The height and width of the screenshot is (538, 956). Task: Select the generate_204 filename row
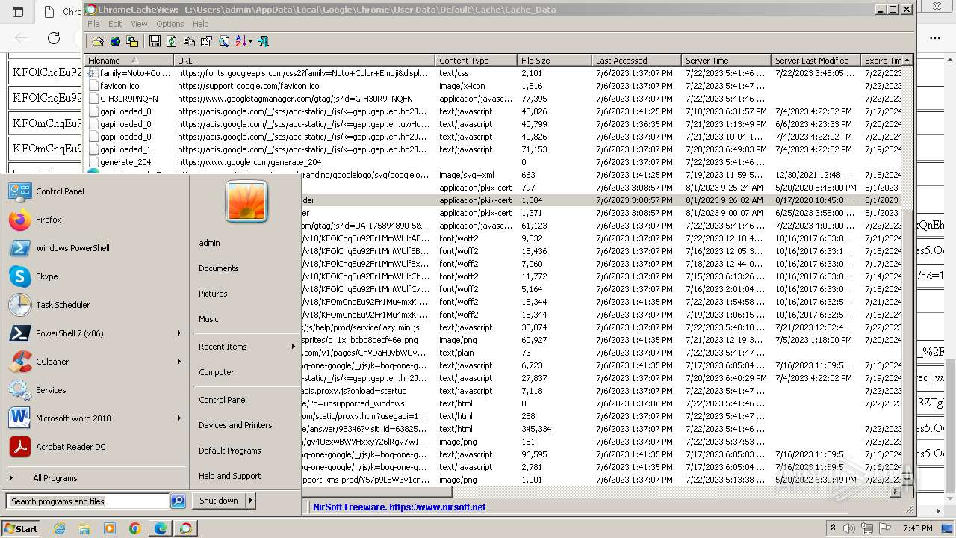(x=125, y=162)
